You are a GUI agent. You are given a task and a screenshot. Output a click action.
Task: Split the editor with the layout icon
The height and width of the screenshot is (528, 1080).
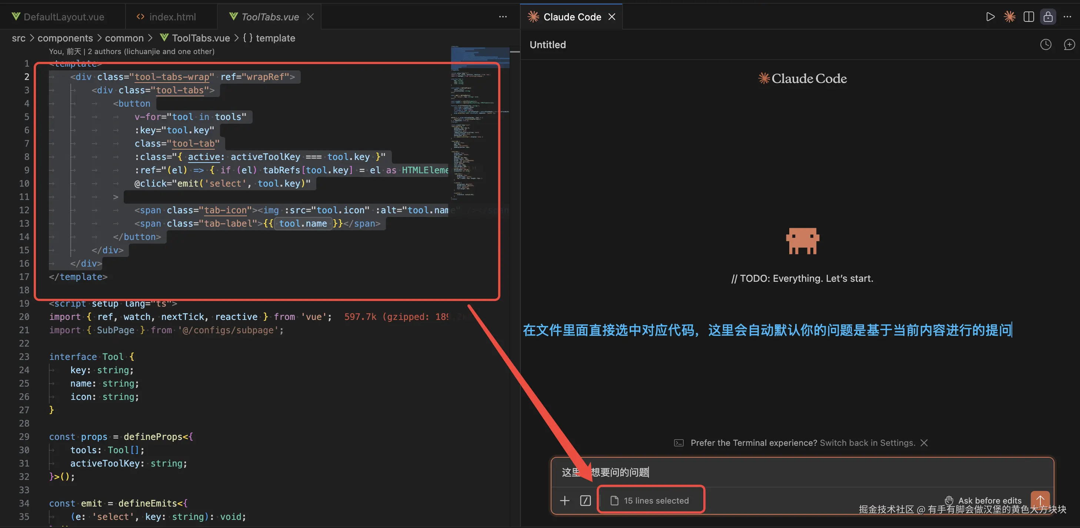tap(1029, 17)
